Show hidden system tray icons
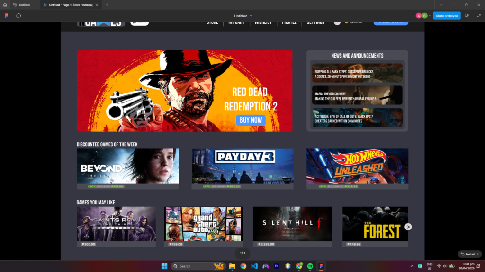485x272 pixels. pos(412,266)
